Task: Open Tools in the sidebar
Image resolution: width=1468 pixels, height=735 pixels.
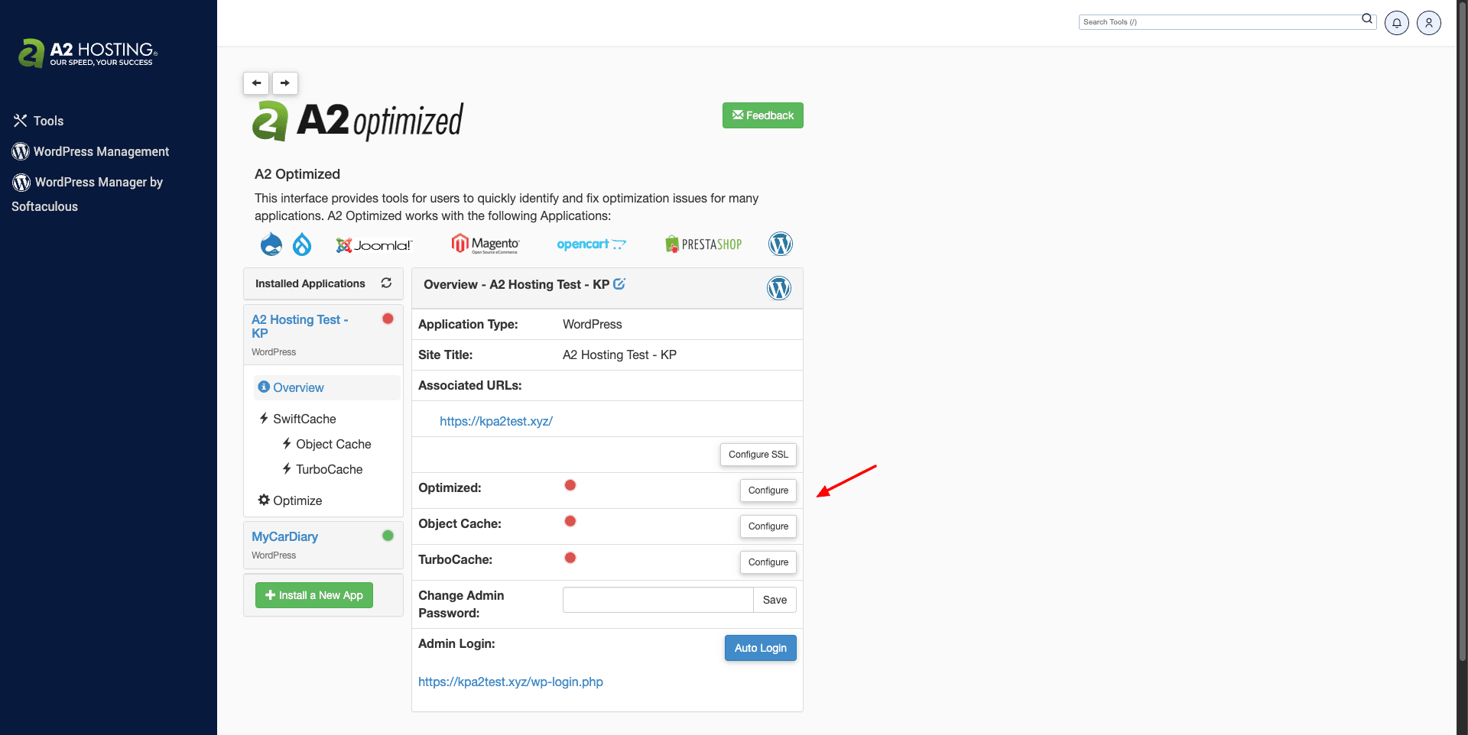Action: coord(48,121)
